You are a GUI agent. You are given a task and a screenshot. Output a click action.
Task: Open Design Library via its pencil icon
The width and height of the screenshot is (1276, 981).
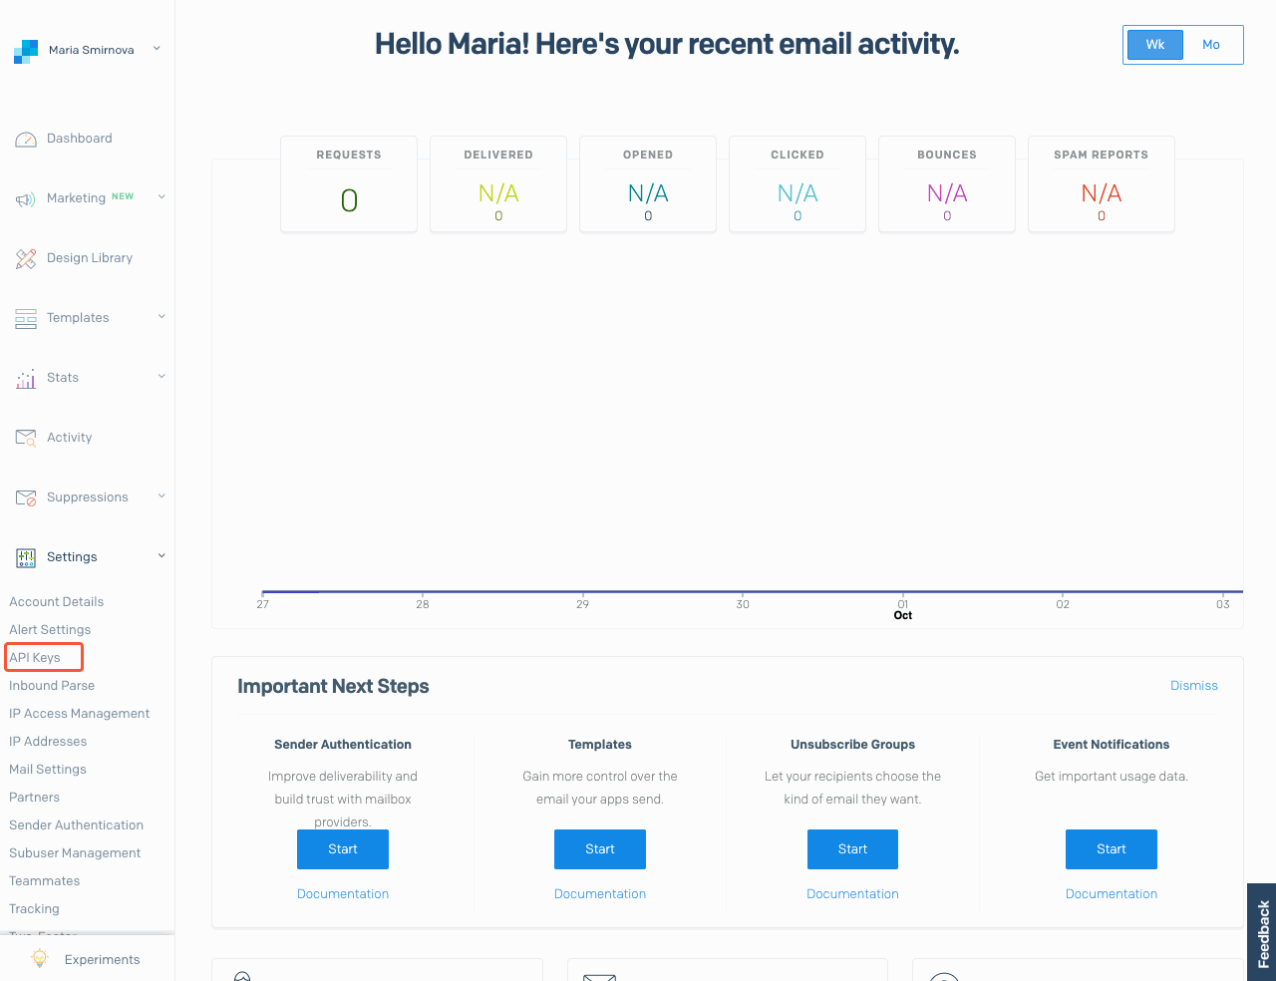click(26, 259)
